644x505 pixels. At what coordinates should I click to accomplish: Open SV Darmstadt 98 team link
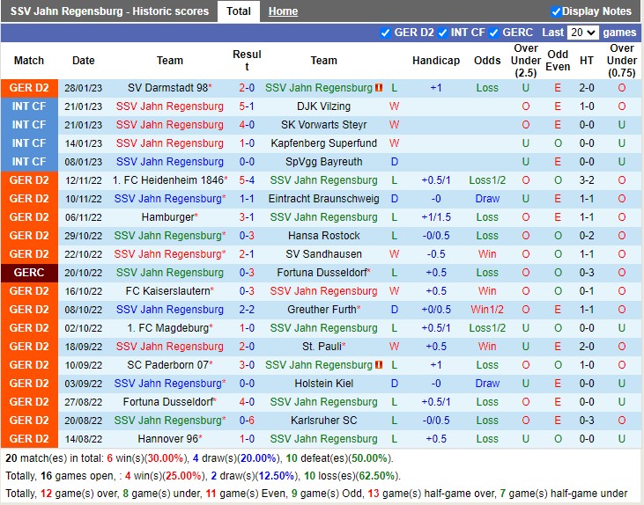(x=167, y=88)
